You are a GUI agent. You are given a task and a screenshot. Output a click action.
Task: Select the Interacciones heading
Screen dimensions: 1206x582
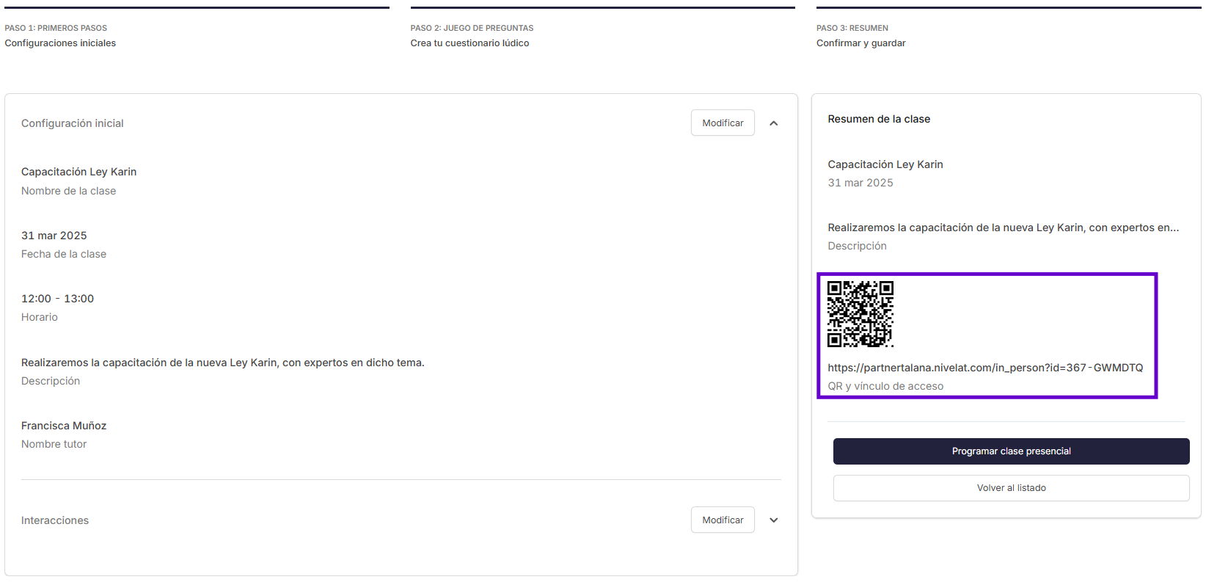[54, 520]
